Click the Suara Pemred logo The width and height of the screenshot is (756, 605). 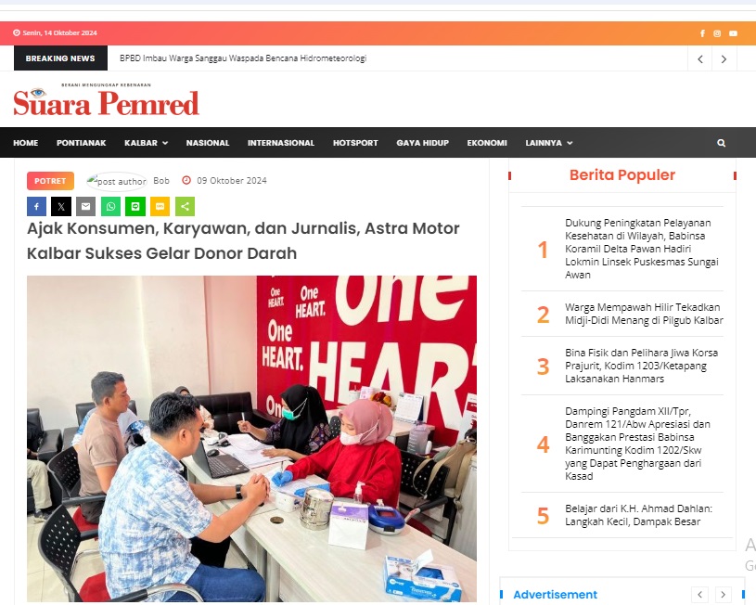tap(106, 100)
